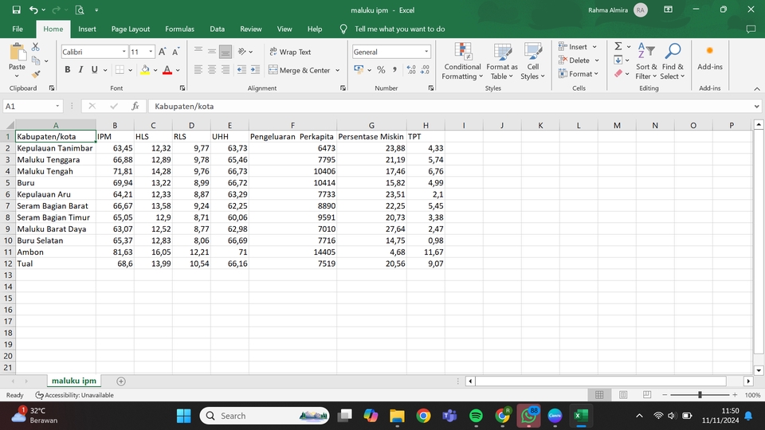The width and height of the screenshot is (765, 430).
Task: Expand Conditional Formatting menu
Action: [462, 61]
